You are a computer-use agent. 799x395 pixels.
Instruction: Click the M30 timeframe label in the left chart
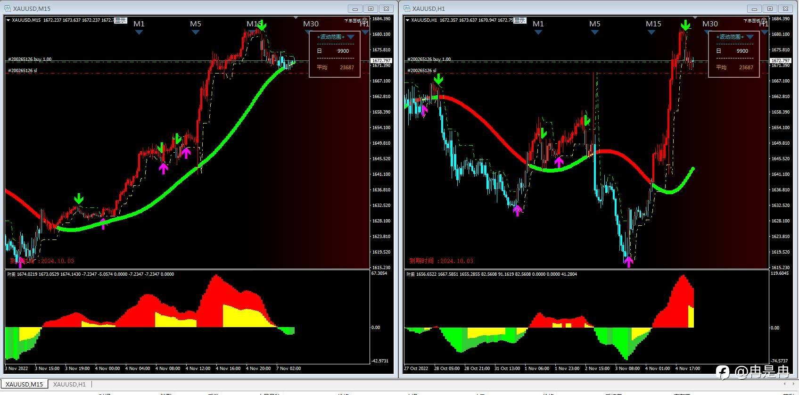(x=311, y=24)
